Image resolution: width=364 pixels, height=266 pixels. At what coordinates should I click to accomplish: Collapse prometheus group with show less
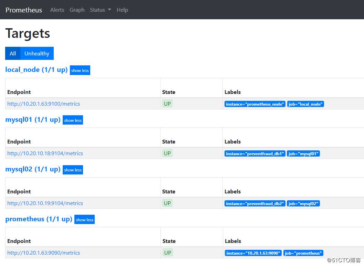point(84,220)
